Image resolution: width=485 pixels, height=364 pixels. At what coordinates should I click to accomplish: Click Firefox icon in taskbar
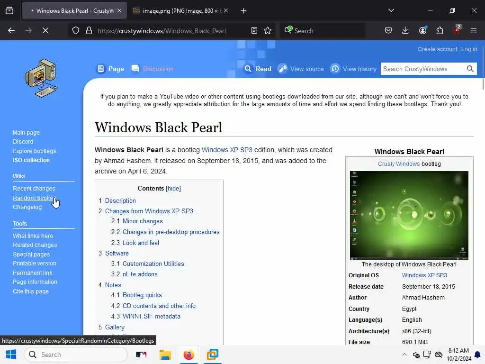(189, 355)
